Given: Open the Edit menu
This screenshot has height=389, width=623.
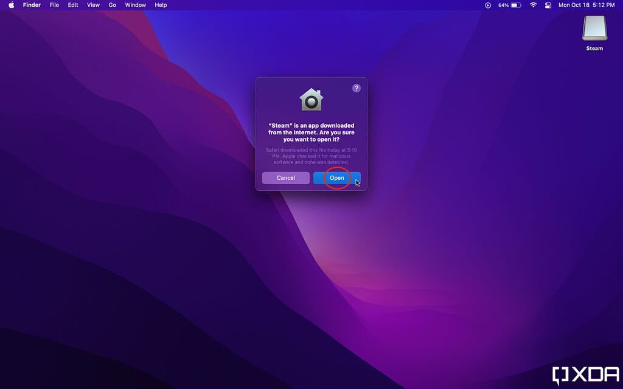Looking at the screenshot, I should [72, 5].
